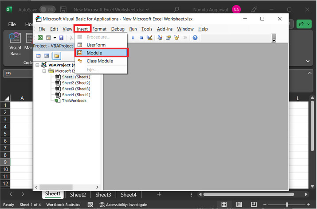
Task: Switch to the Sheet3 worksheet tab
Action: tap(103, 194)
